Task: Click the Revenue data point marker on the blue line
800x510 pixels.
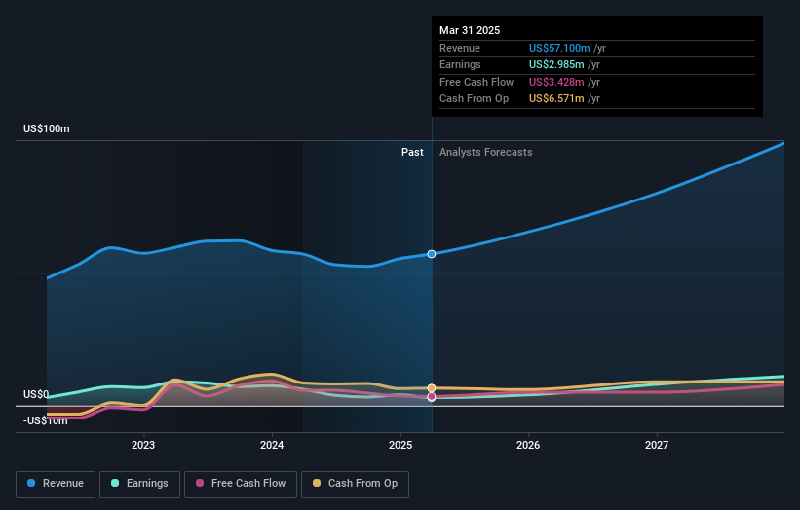Action: (432, 254)
